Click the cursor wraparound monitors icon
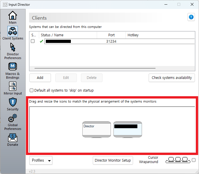Image resolution: width=199 pixels, height=174 pixels. coord(178,160)
